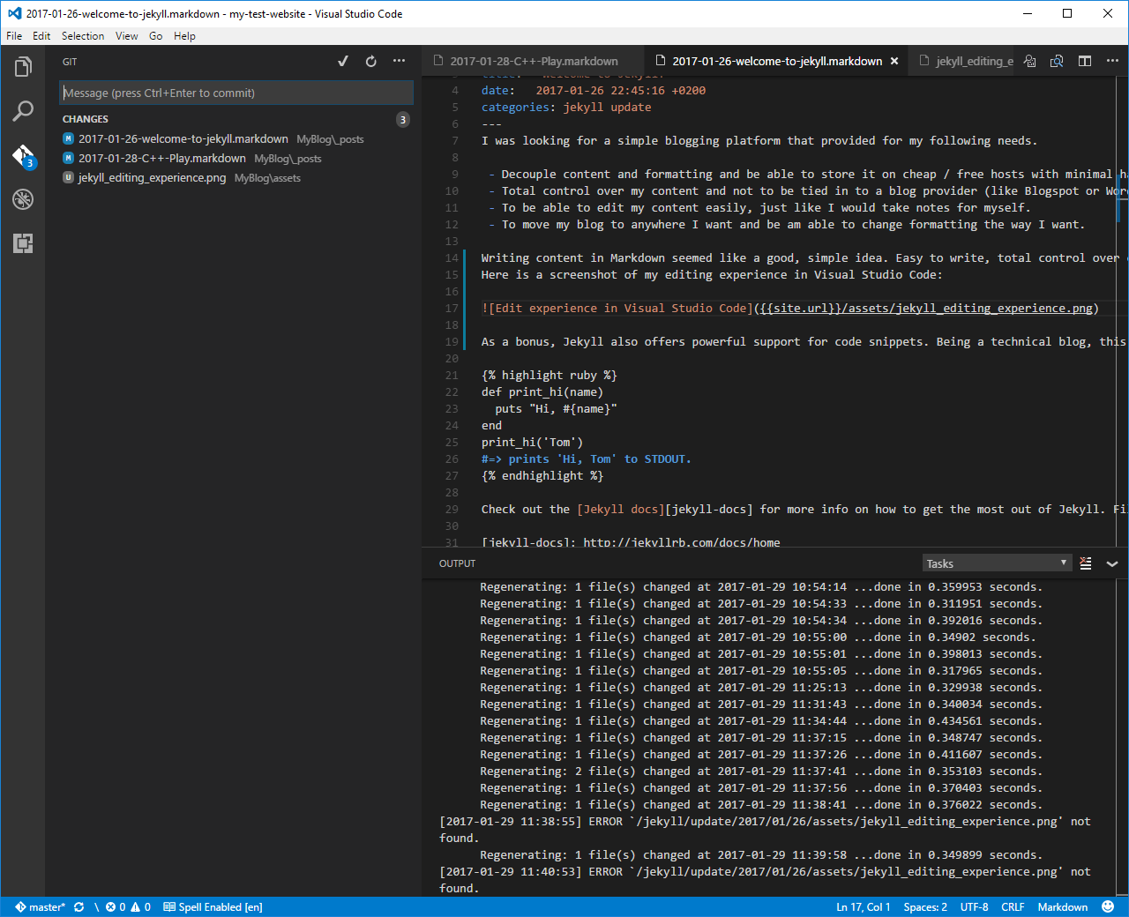Click the CHANGES section header
This screenshot has width=1129, height=917.
tap(86, 119)
